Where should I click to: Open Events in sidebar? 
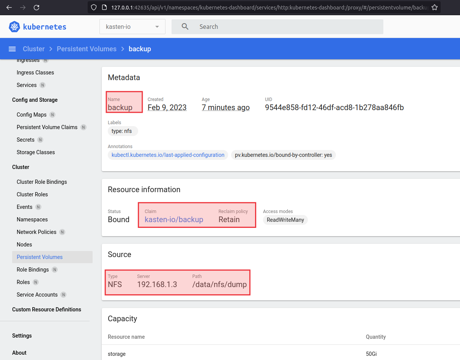(x=24, y=207)
